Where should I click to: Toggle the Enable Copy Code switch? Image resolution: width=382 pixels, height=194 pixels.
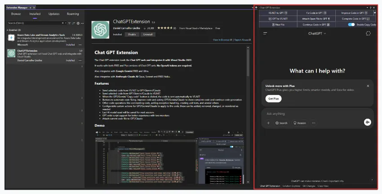pos(351,25)
